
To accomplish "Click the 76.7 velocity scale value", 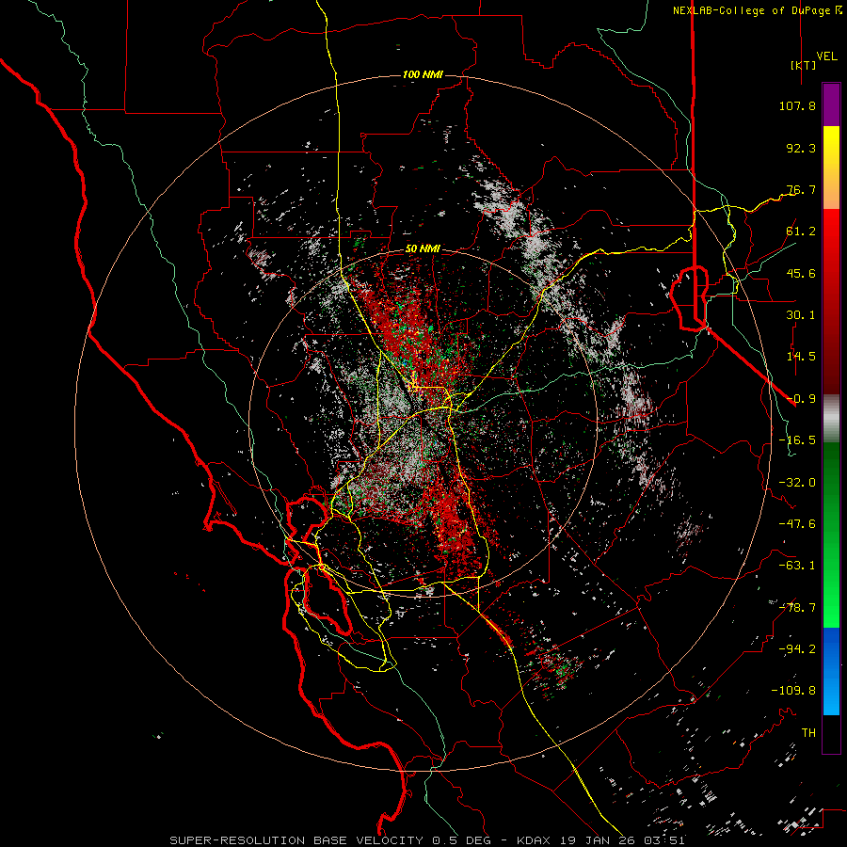I will coord(801,189).
